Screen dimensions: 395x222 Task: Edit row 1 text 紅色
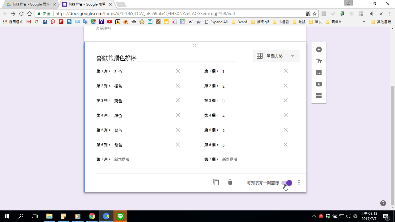pyautogui.click(x=118, y=72)
